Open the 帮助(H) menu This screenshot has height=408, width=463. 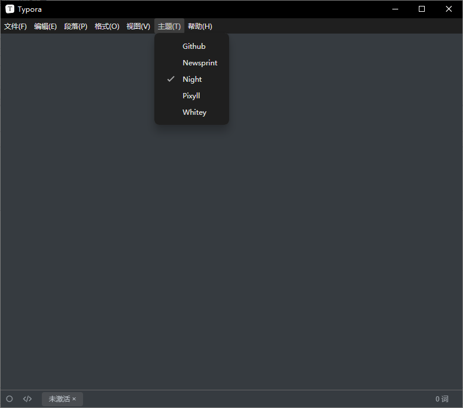click(x=200, y=26)
